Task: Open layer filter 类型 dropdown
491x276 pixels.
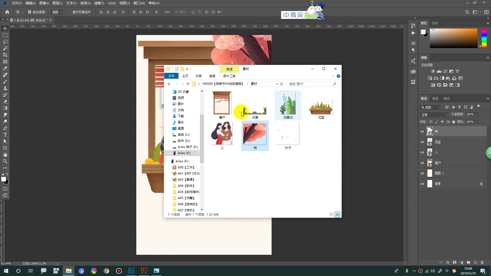Action: (x=430, y=107)
